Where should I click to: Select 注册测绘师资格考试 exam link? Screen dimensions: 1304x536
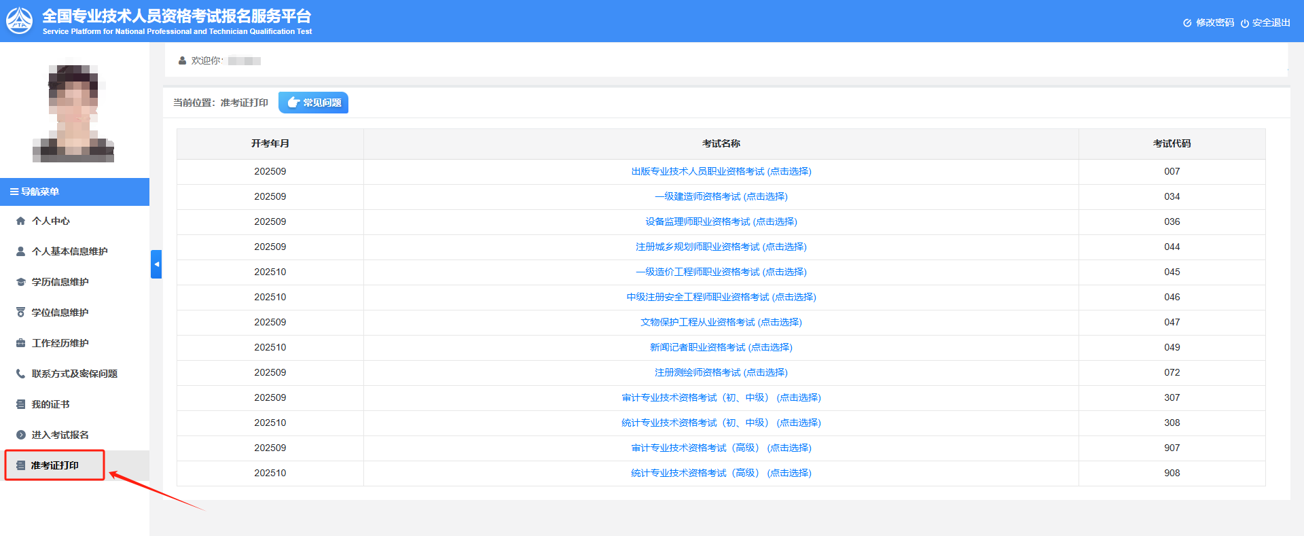[721, 372]
